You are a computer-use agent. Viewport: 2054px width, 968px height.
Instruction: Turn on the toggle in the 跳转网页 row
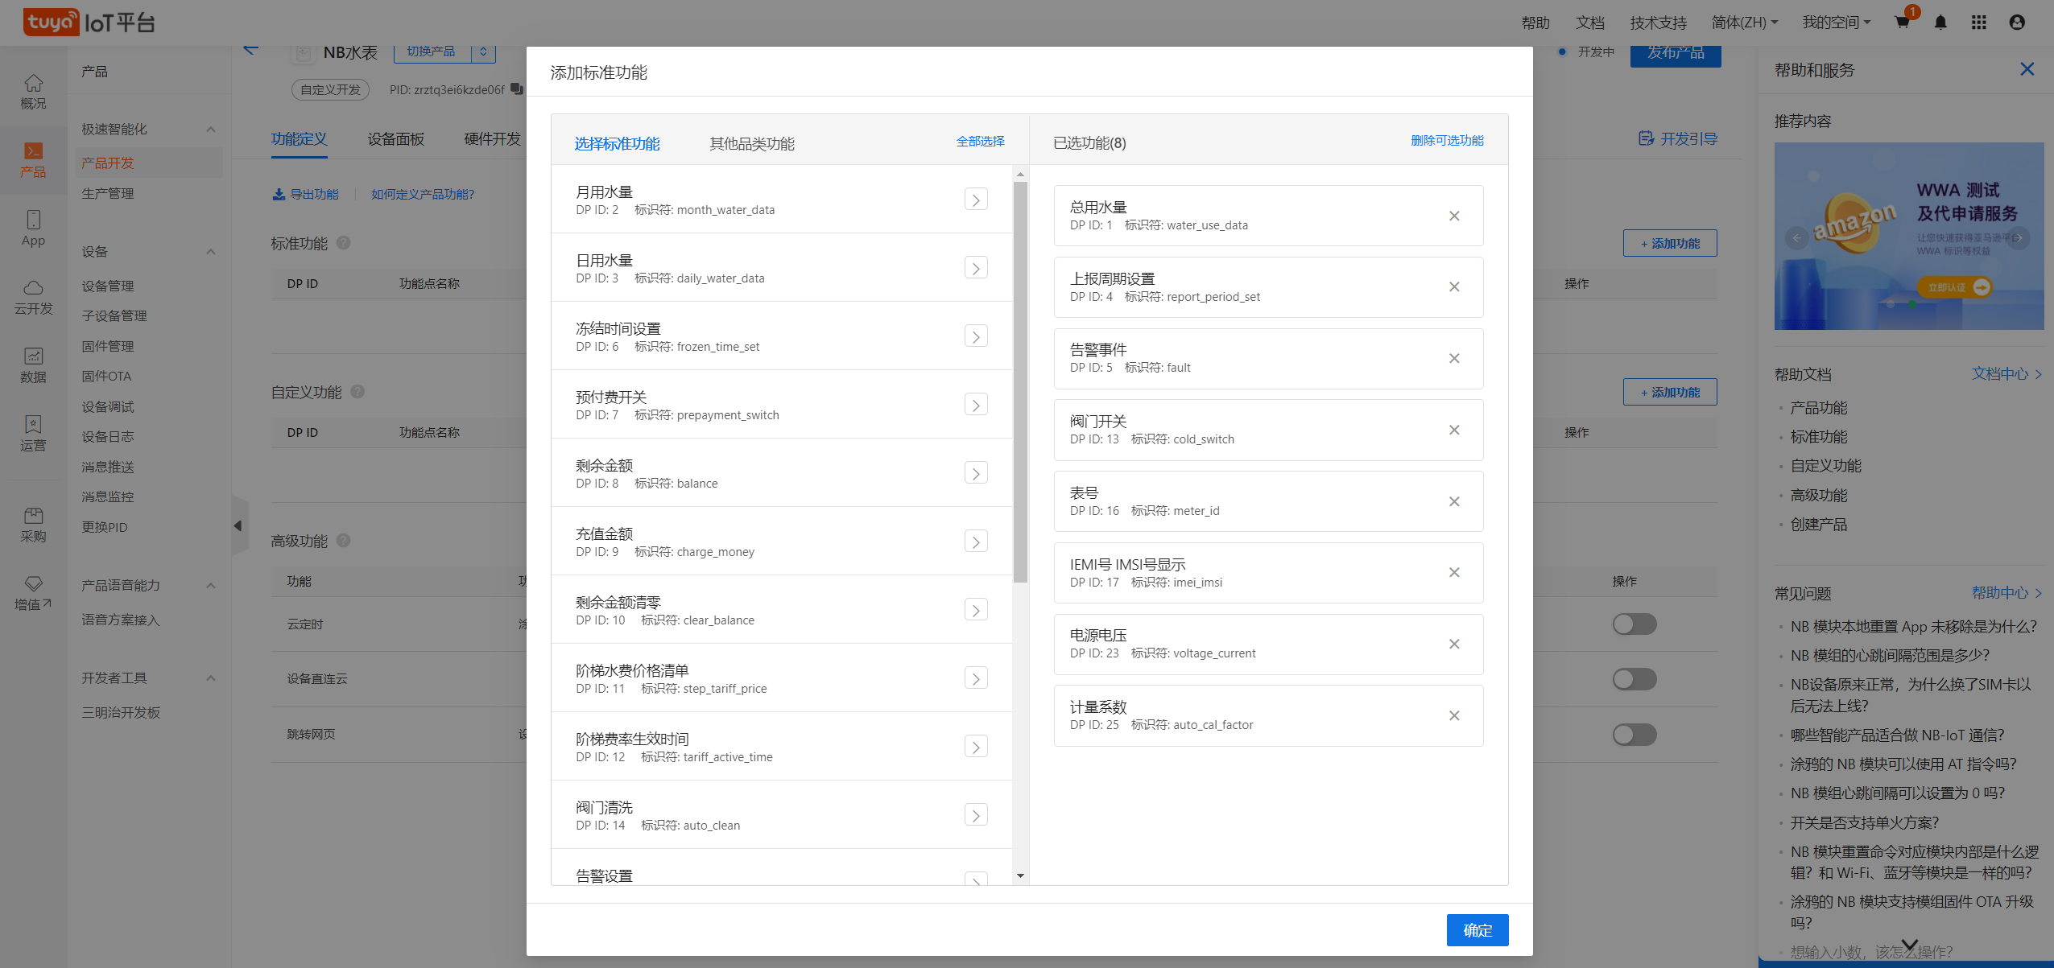(1635, 734)
